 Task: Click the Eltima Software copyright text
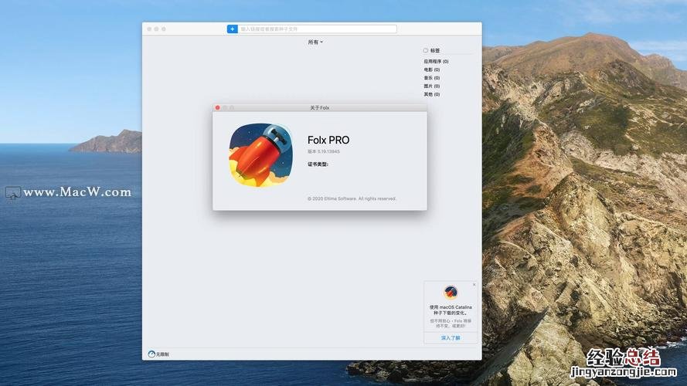click(352, 198)
